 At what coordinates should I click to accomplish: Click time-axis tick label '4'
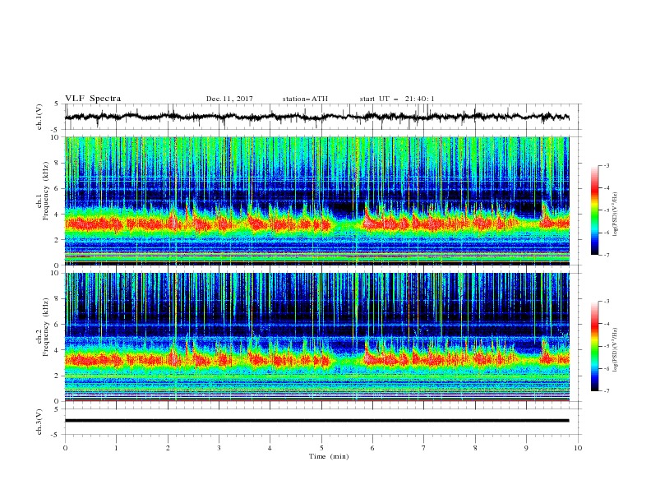point(270,448)
